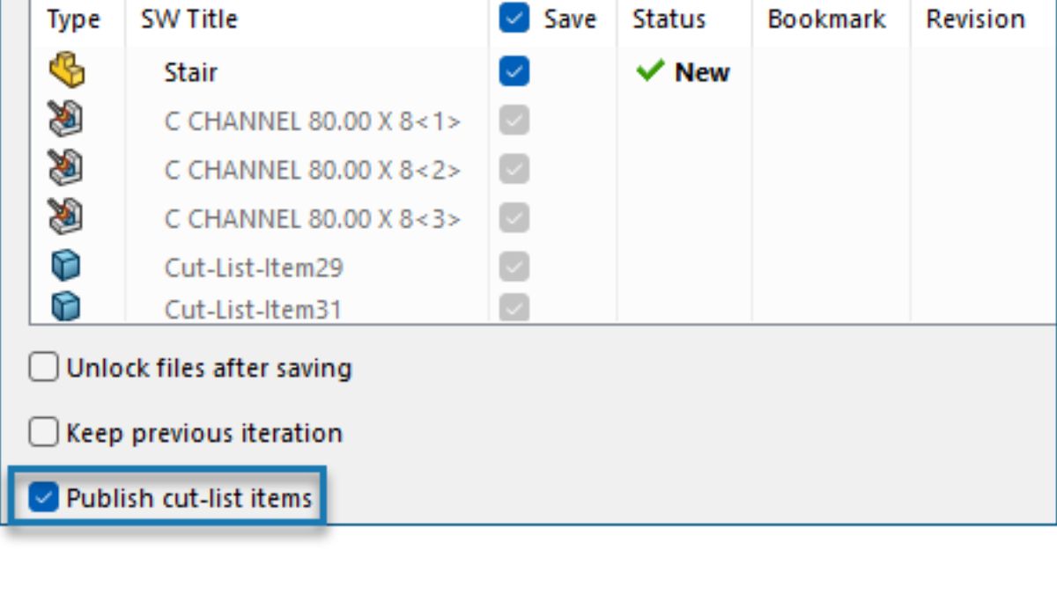Click the Cut-List-Item29 cube icon
Screen dimensions: 1057x594
(x=66, y=266)
